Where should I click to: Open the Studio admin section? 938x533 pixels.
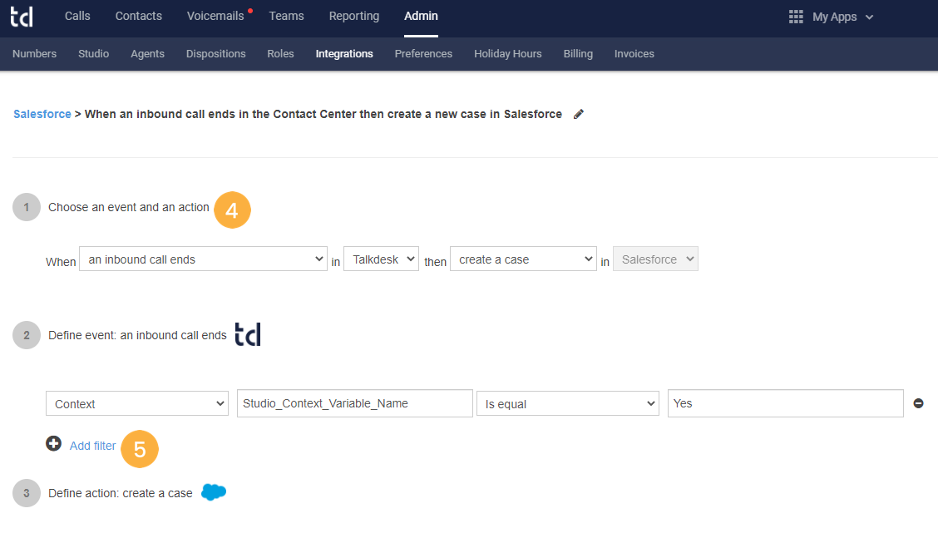(x=93, y=54)
